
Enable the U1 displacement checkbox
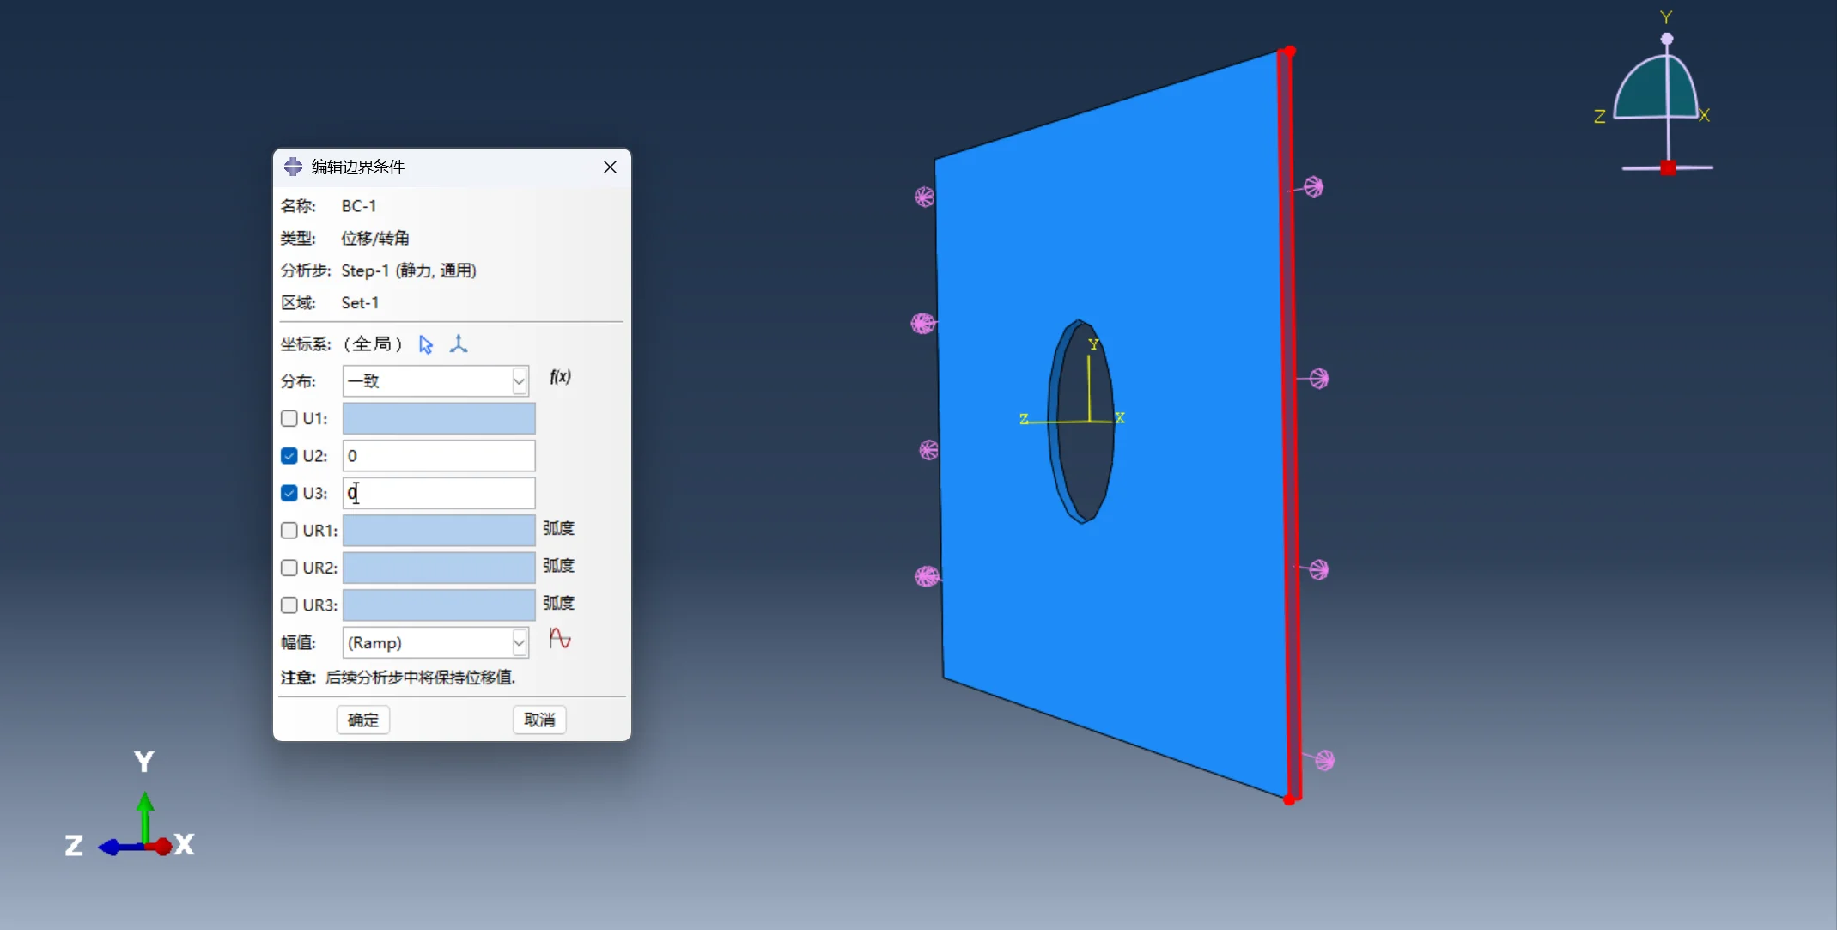[x=289, y=418]
